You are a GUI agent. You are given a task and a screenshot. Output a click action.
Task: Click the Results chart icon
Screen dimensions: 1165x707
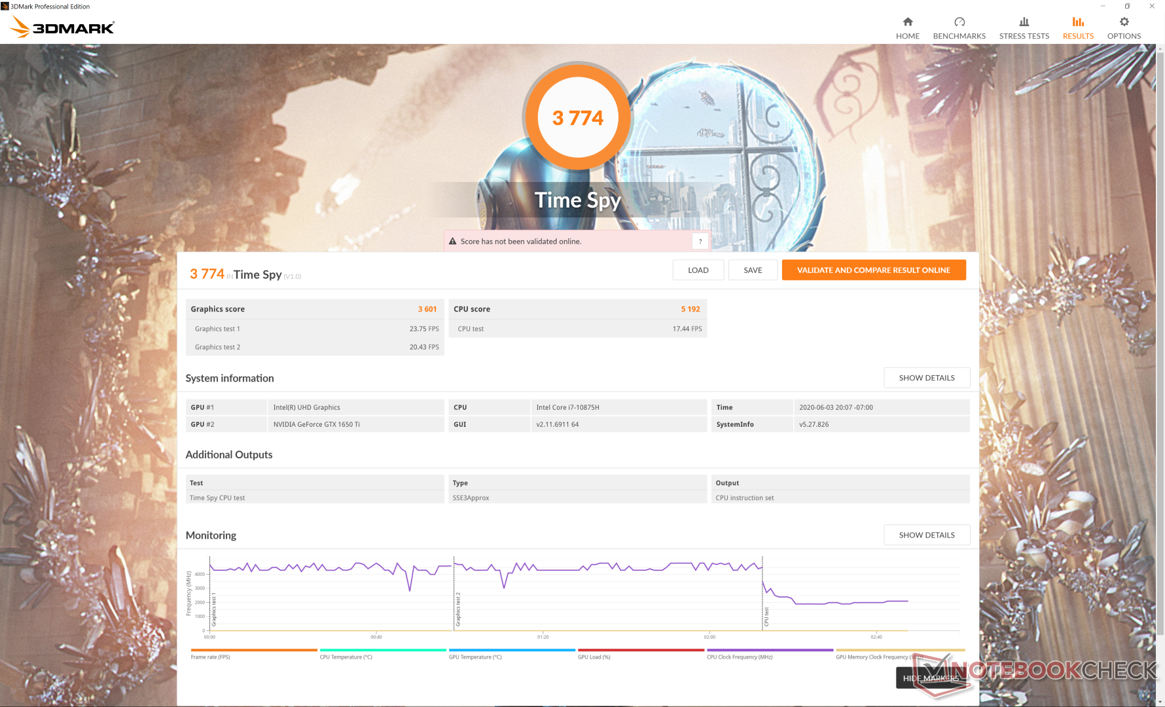pyautogui.click(x=1078, y=22)
